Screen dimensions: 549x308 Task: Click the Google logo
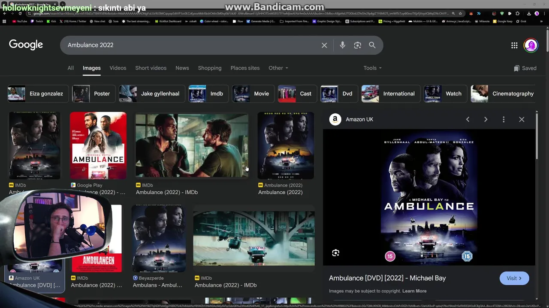coord(26,44)
